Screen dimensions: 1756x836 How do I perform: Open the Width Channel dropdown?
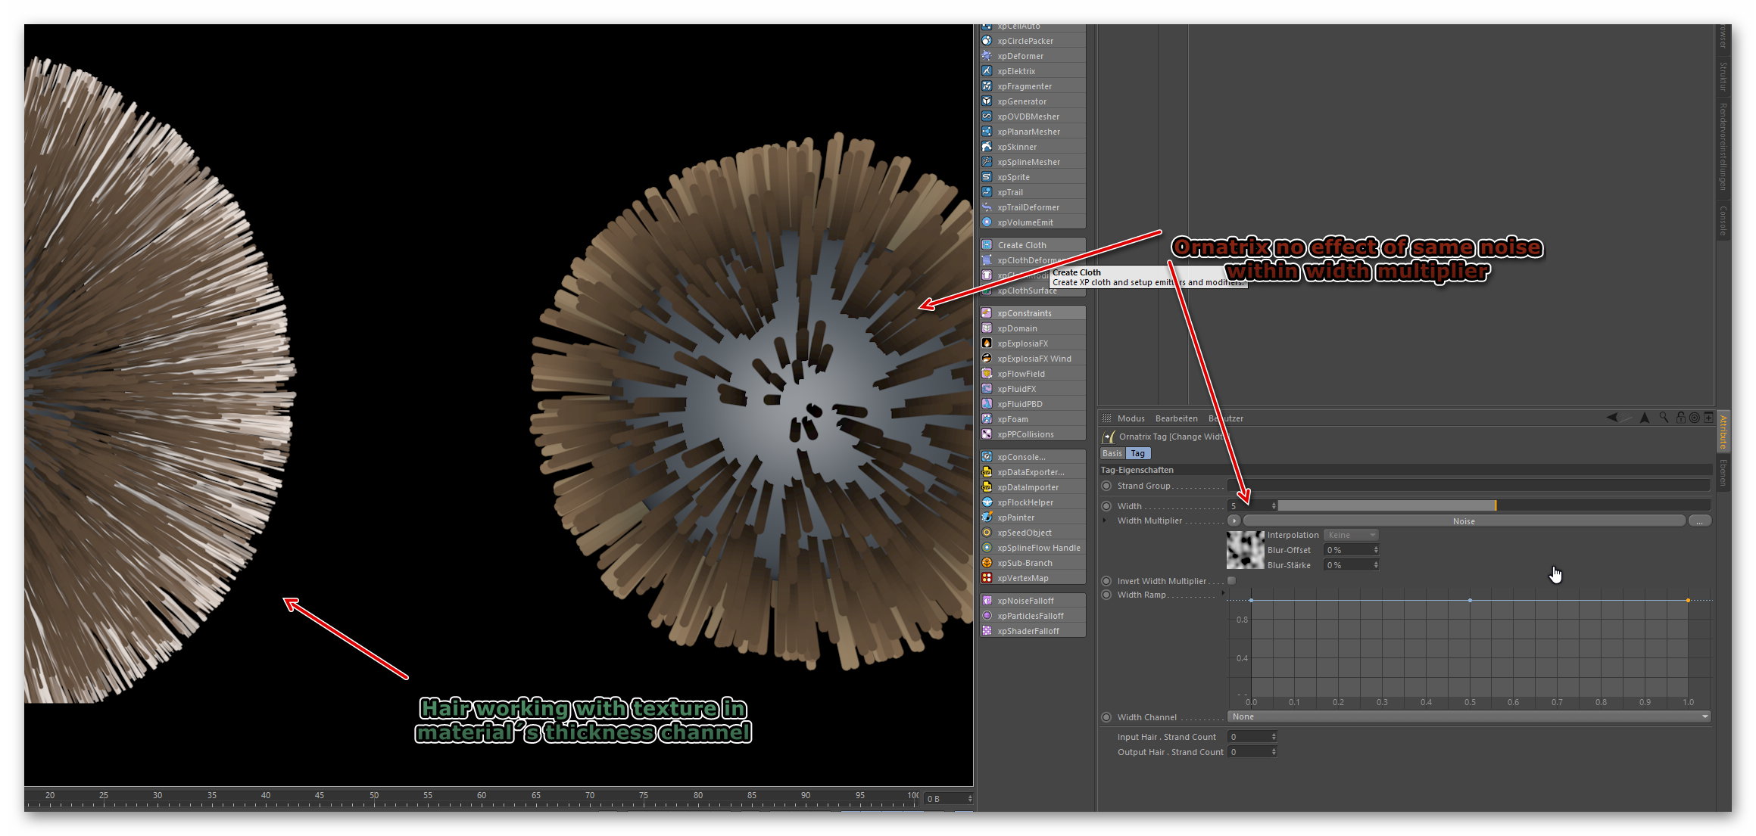(1467, 716)
